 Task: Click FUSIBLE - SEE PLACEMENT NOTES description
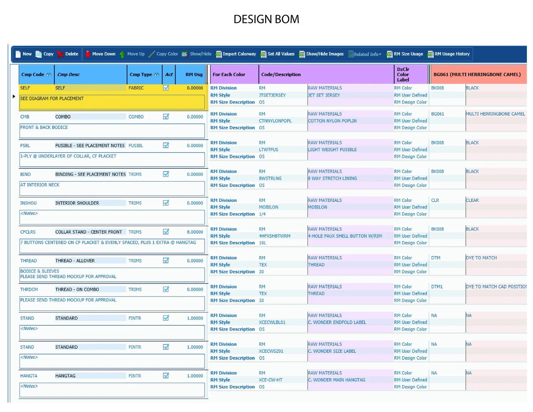click(x=90, y=146)
